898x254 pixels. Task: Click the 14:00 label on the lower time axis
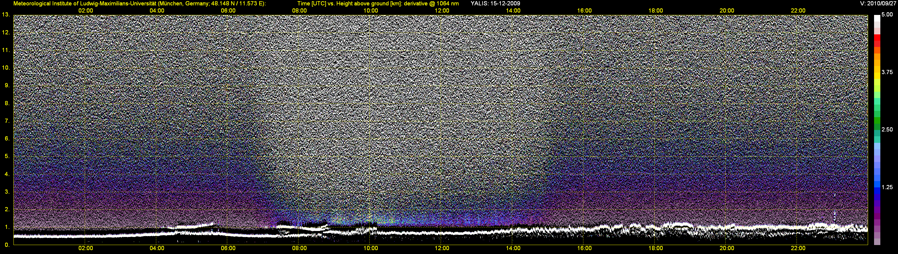click(x=513, y=248)
